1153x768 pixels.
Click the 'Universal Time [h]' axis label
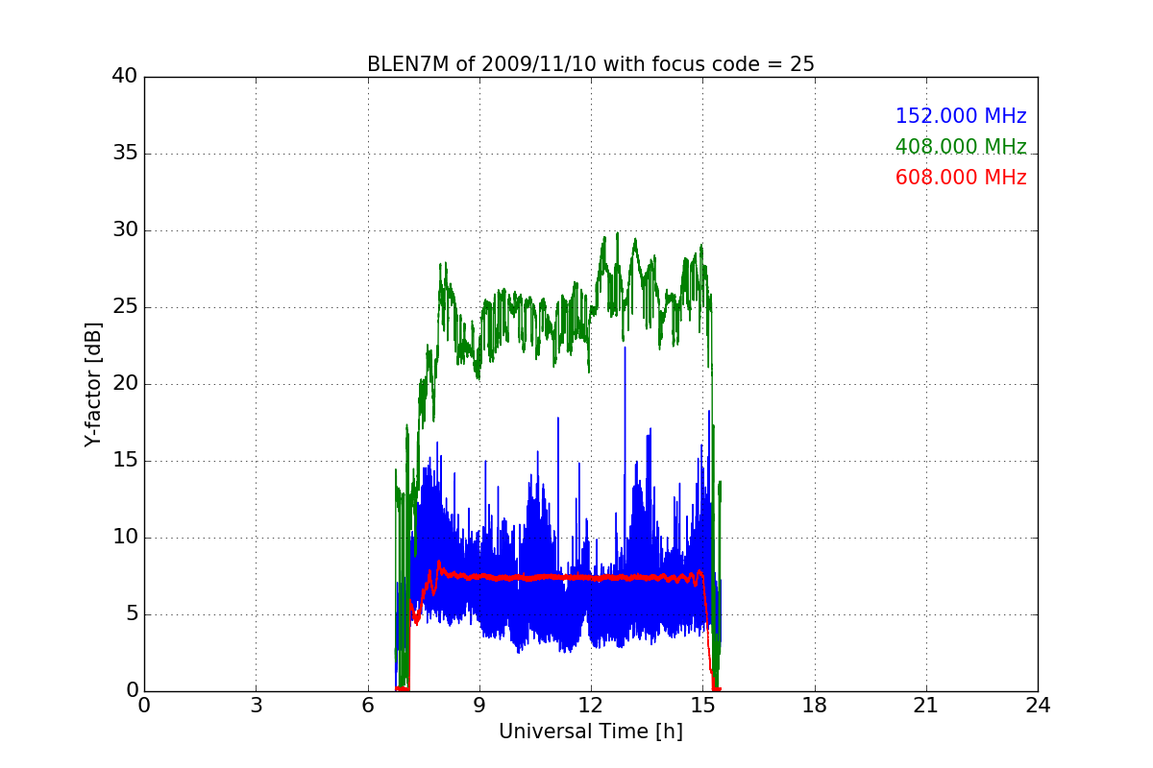point(590,732)
